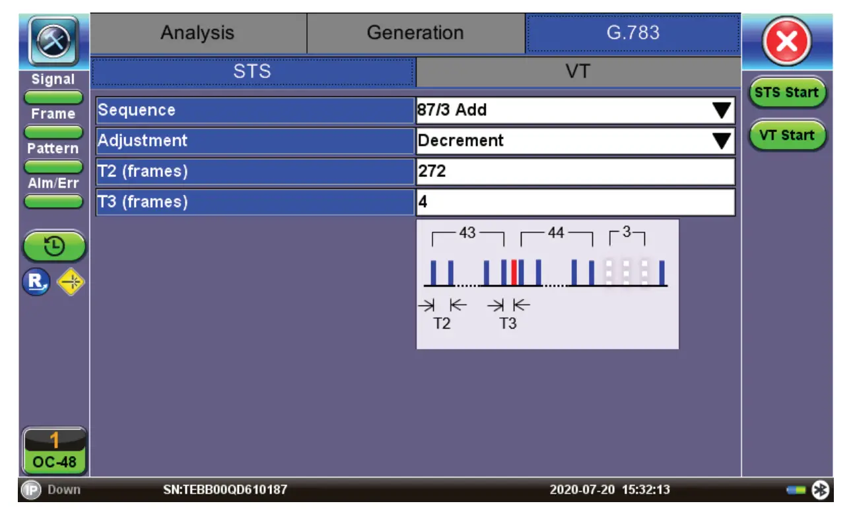
Task: Open the Sequence dropdown showing 87/3 Add
Action: (x=575, y=110)
